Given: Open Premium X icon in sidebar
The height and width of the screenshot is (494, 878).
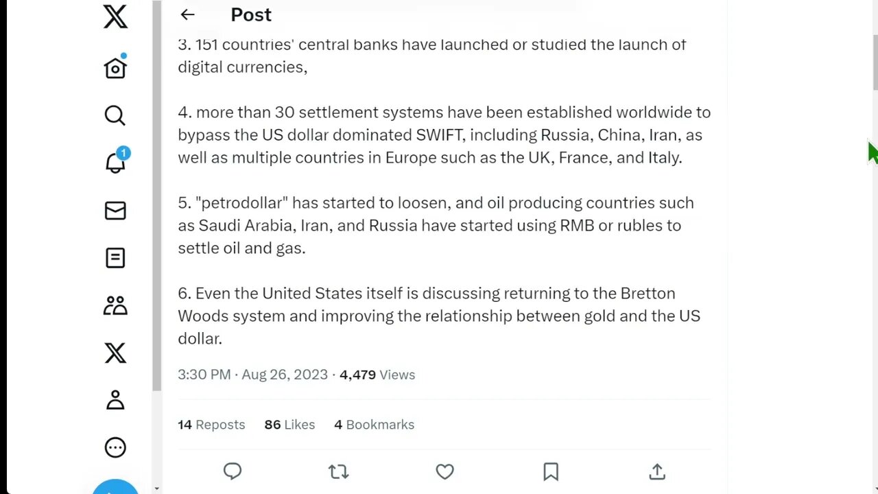Looking at the screenshot, I should click(115, 353).
